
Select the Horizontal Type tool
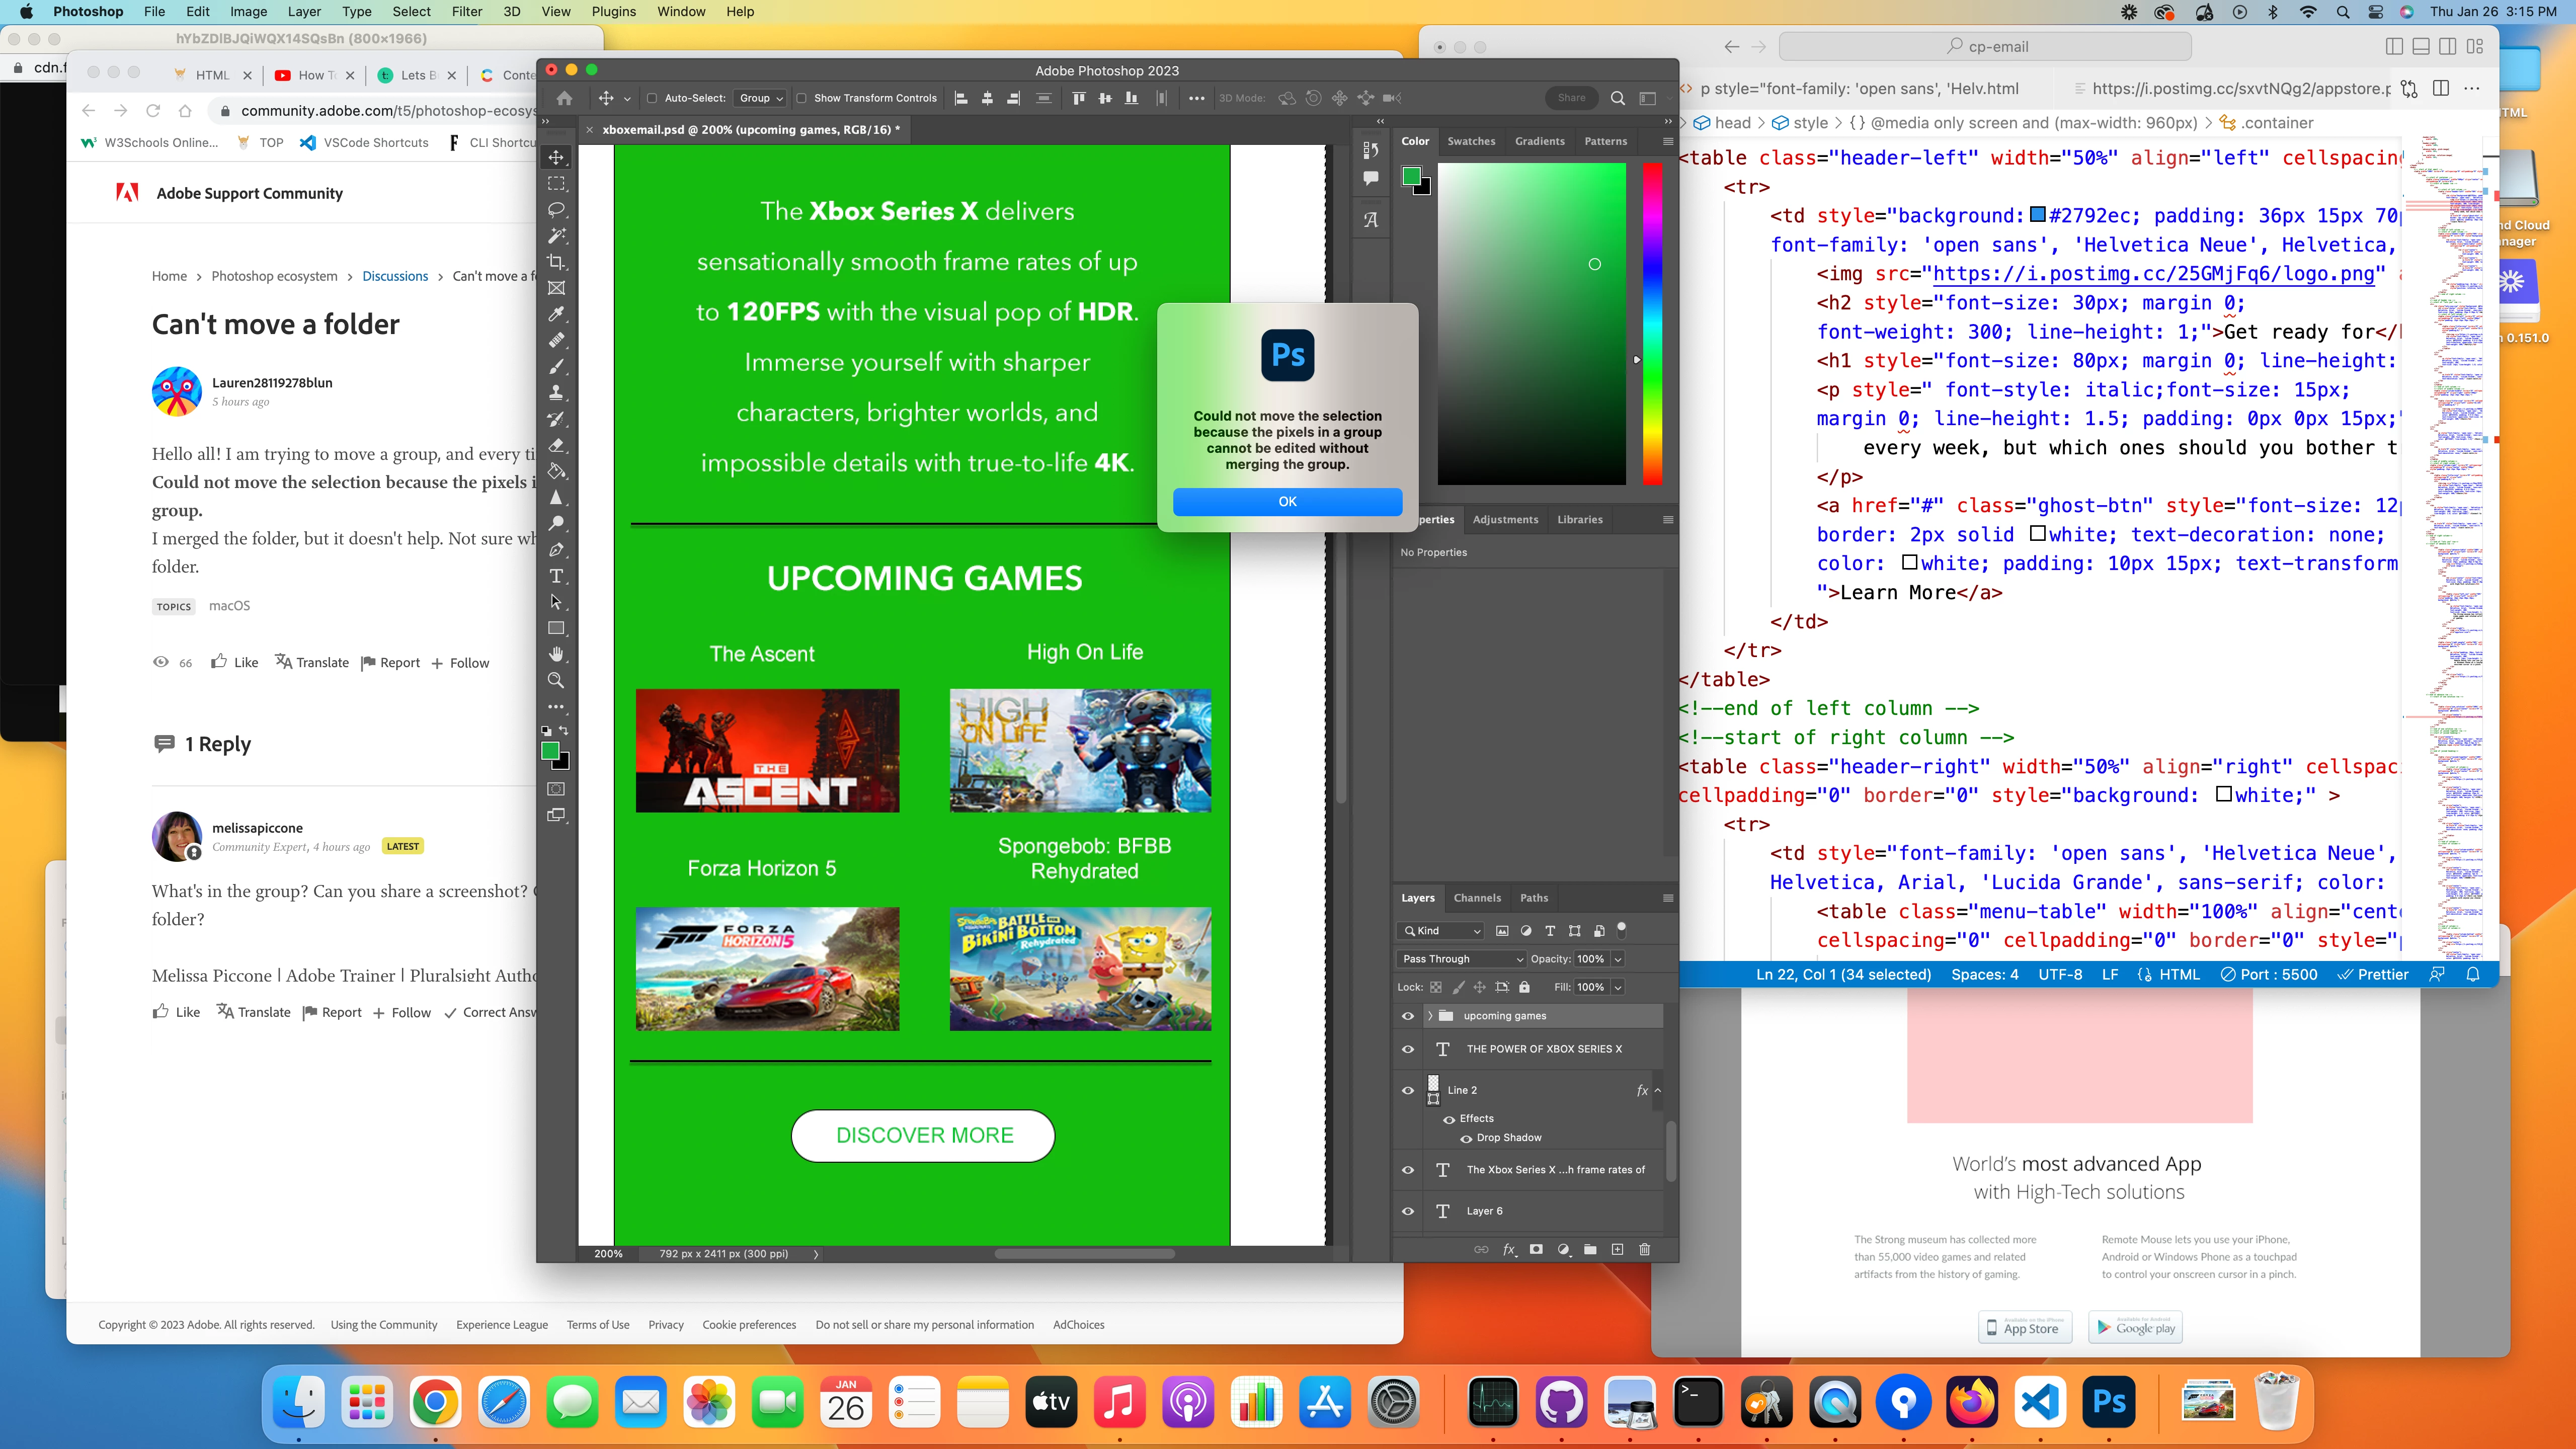coord(557,576)
